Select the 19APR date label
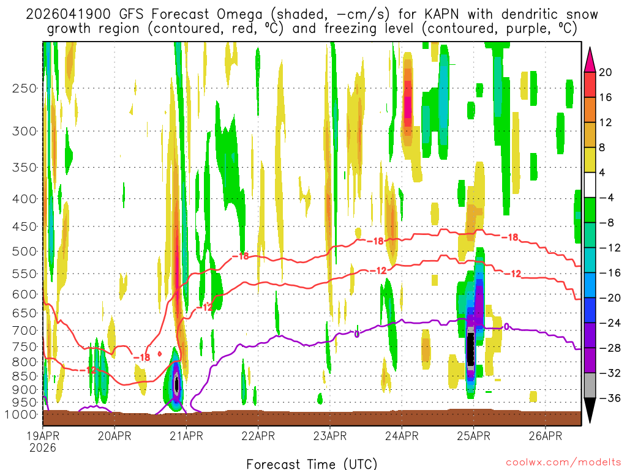 coord(43,436)
